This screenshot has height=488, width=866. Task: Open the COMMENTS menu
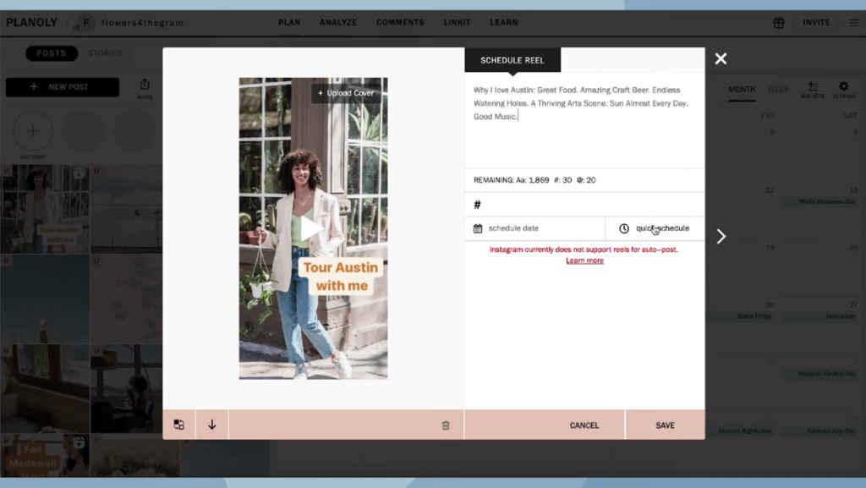(400, 23)
